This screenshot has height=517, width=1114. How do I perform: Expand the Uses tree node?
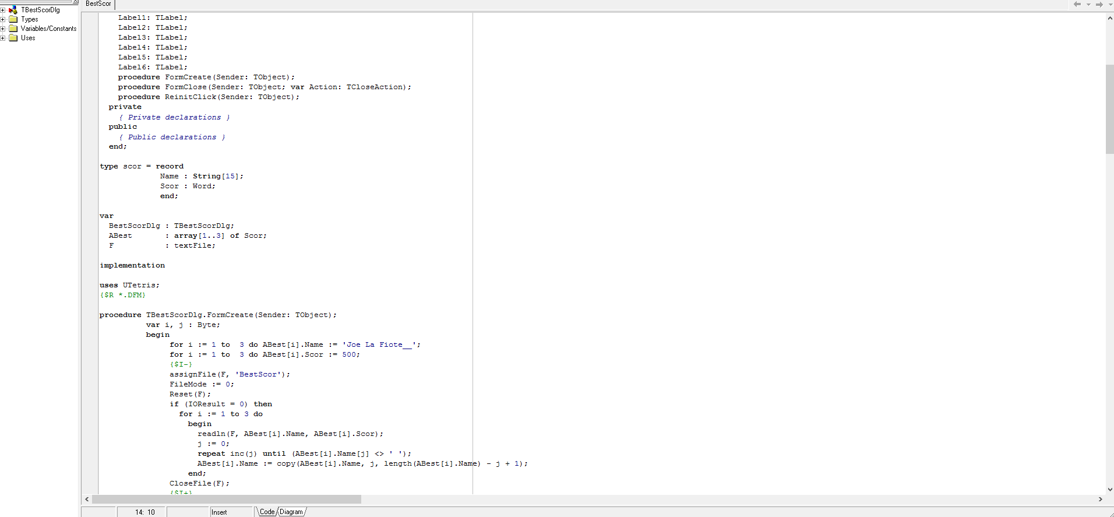3,38
